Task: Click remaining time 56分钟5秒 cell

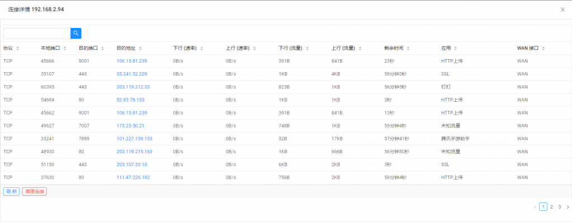Action: [x=395, y=87]
